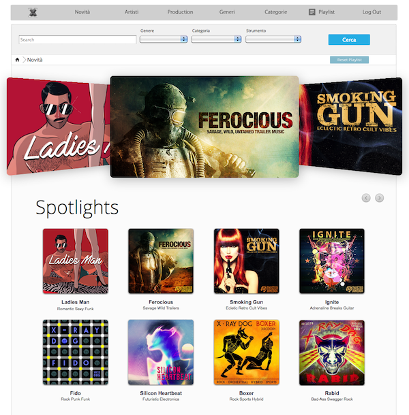
Task: Open the Strumento dropdown
Action: 273,39
